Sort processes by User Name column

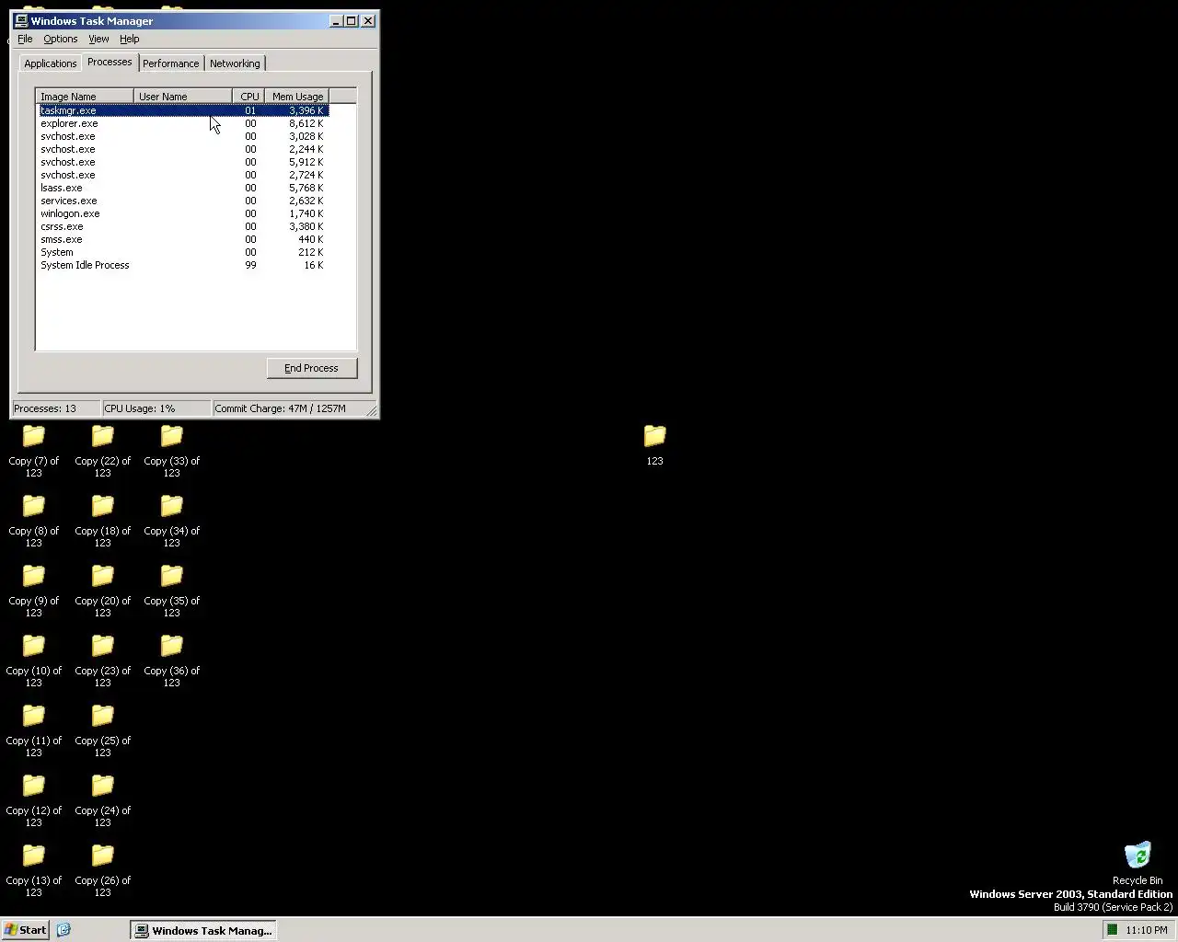pyautogui.click(x=183, y=96)
